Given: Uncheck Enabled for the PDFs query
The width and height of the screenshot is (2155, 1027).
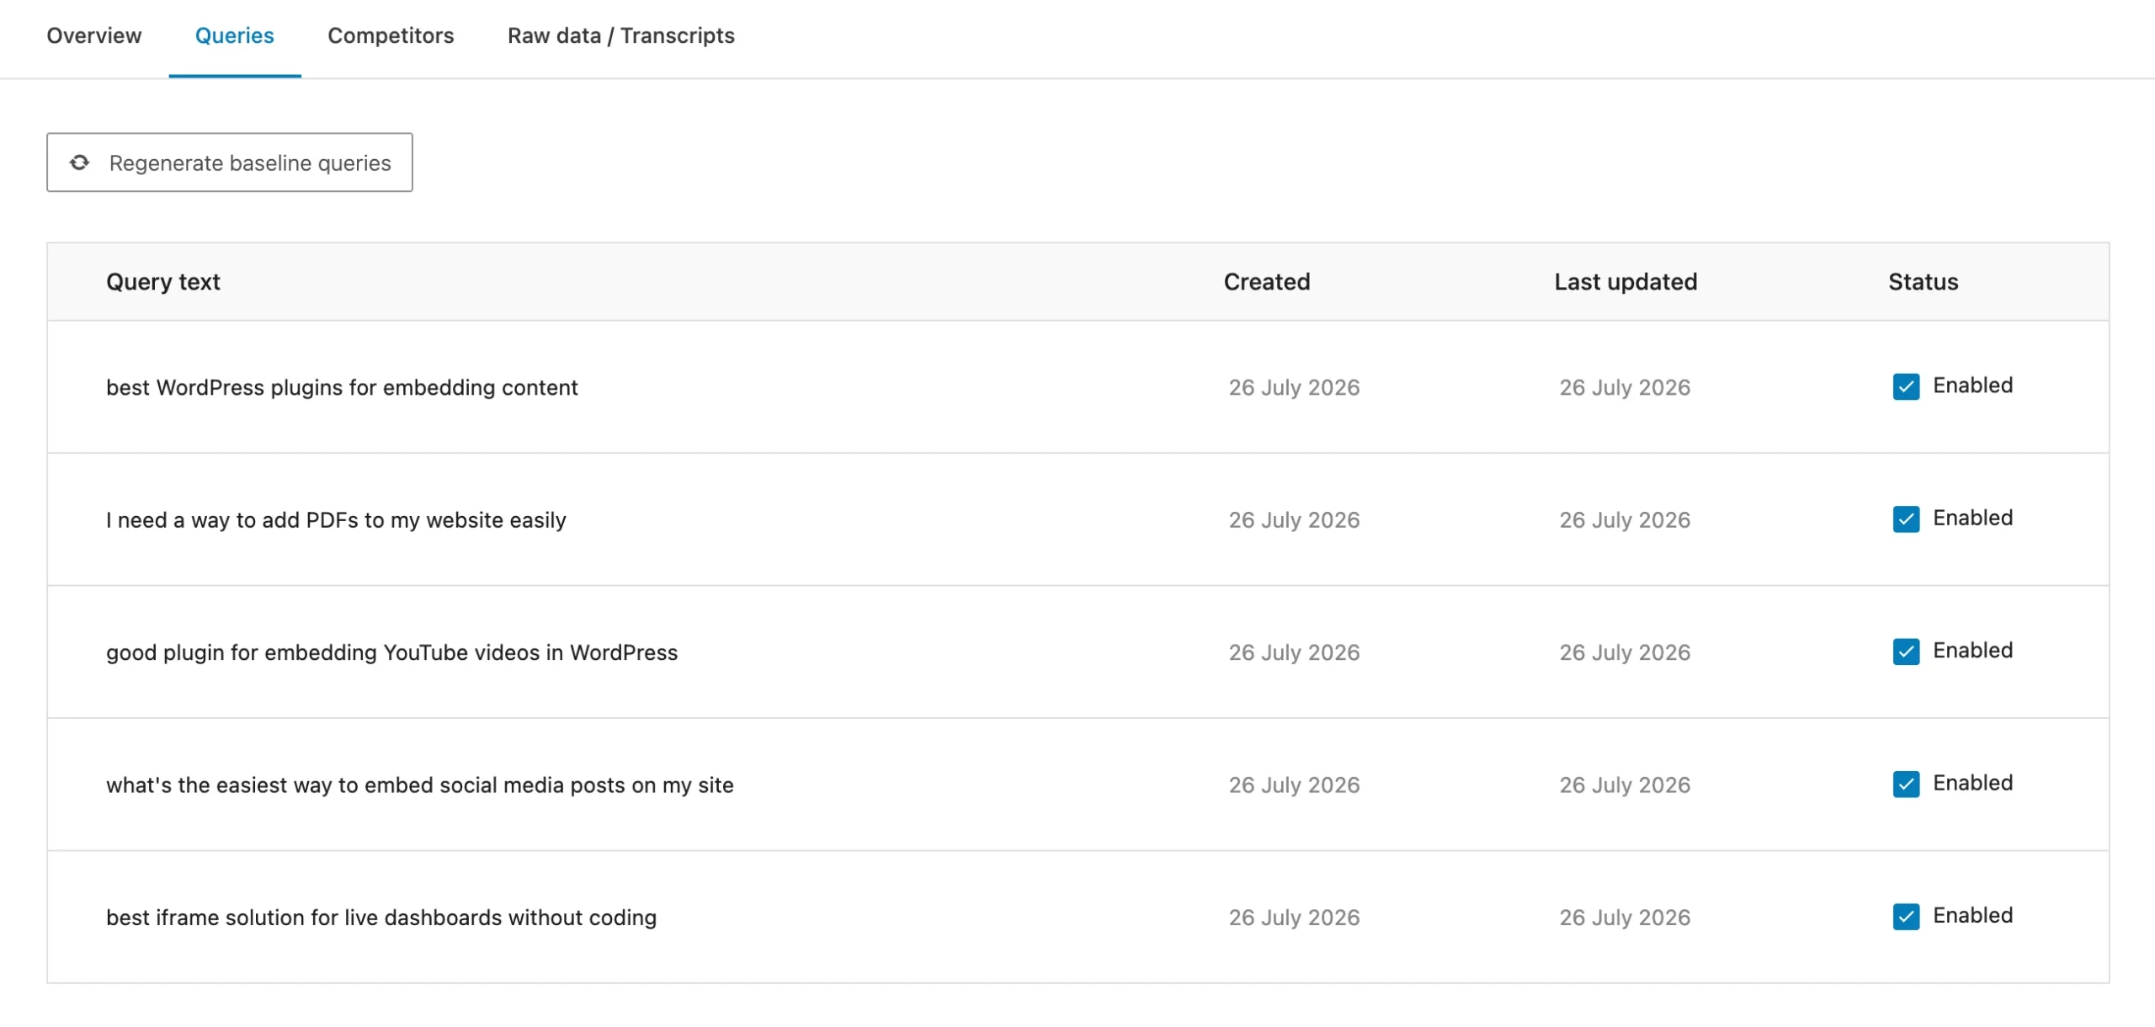Looking at the screenshot, I should tap(1906, 519).
